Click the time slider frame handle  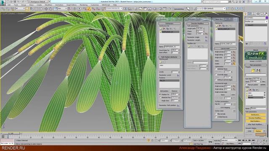tap(11, 133)
